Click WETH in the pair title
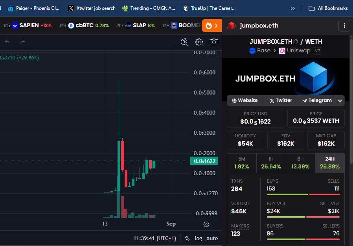Screen dimensions: 353x246 pos(313,42)
